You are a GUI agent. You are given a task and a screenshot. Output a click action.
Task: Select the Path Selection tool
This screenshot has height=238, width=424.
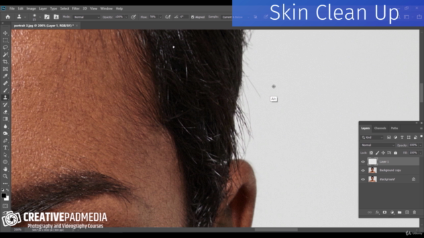(x=5, y=155)
